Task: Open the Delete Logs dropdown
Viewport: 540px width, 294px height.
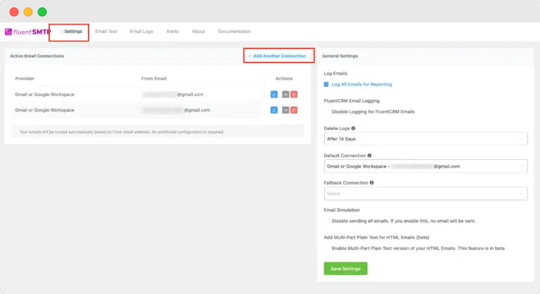Action: (x=425, y=140)
